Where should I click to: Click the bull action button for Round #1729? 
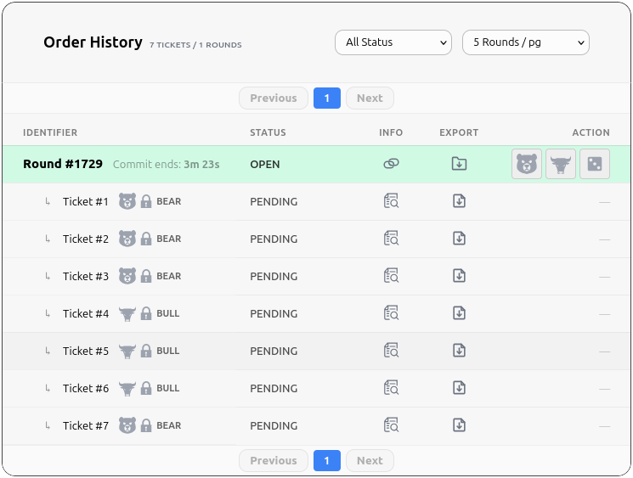(x=561, y=164)
